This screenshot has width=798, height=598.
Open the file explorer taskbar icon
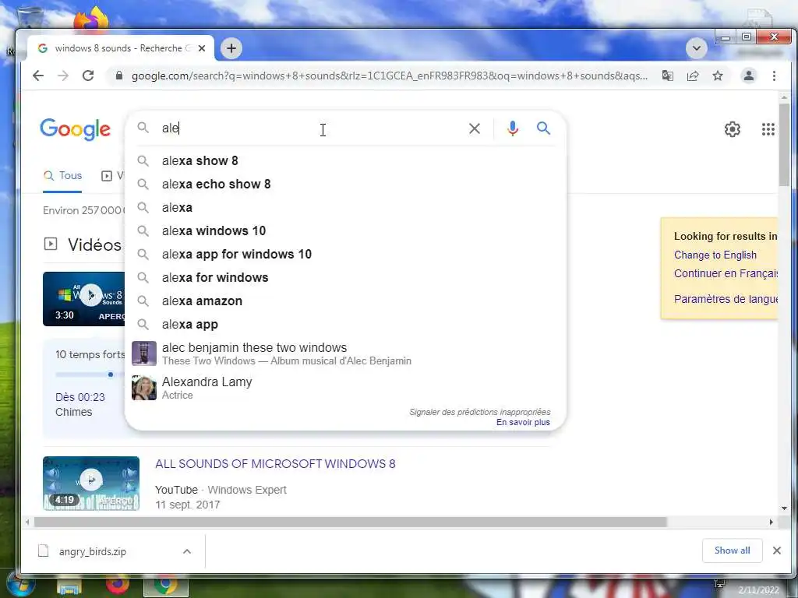pos(69,586)
